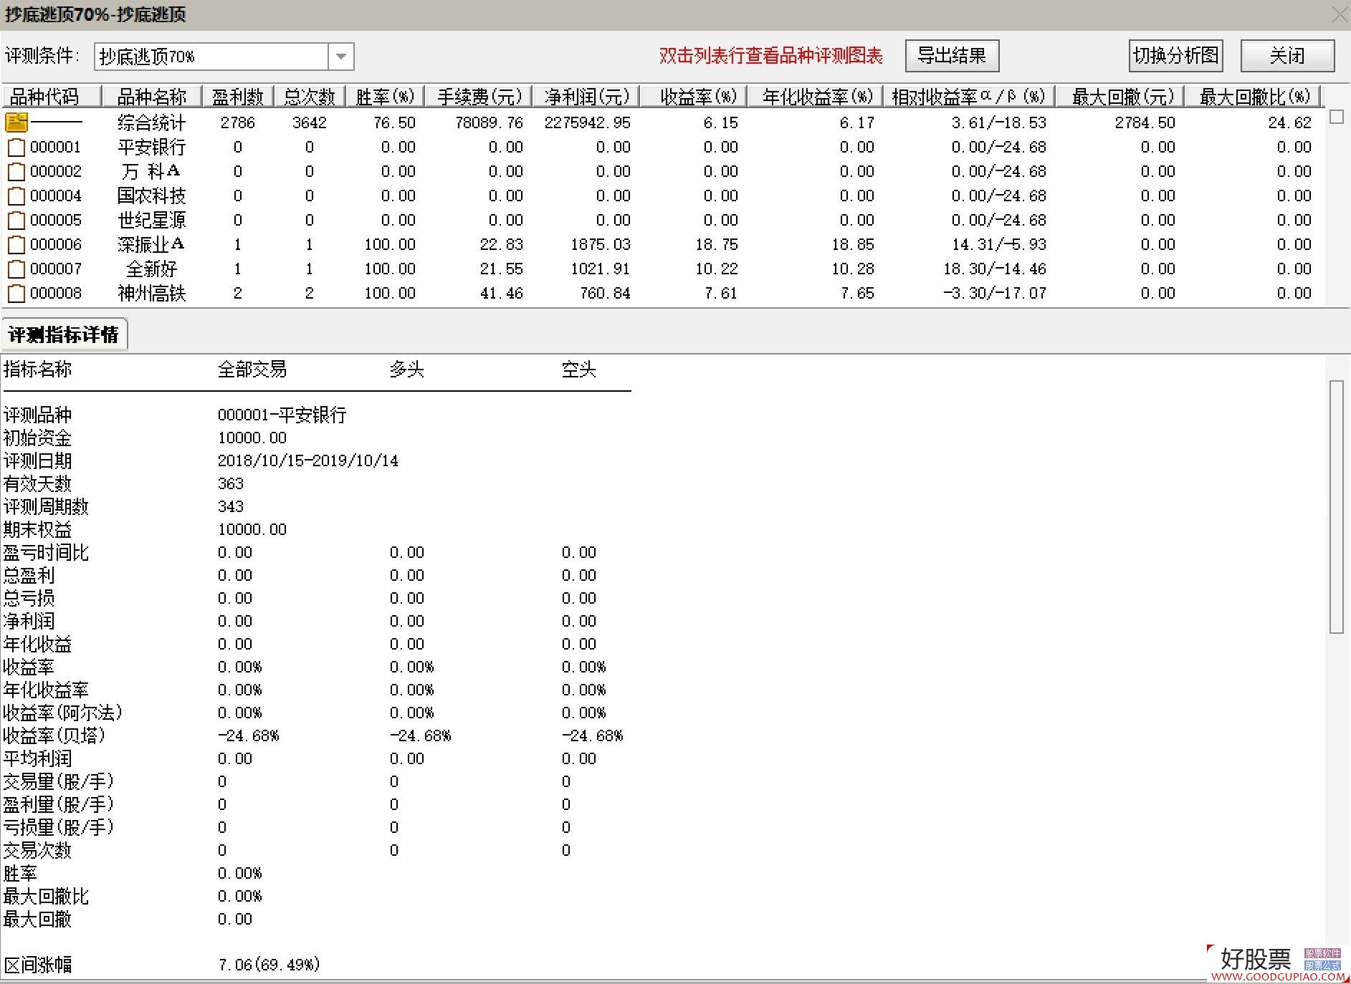Click relative return 18.30/-14.46
Screen dimensions: 1351x984
[995, 269]
